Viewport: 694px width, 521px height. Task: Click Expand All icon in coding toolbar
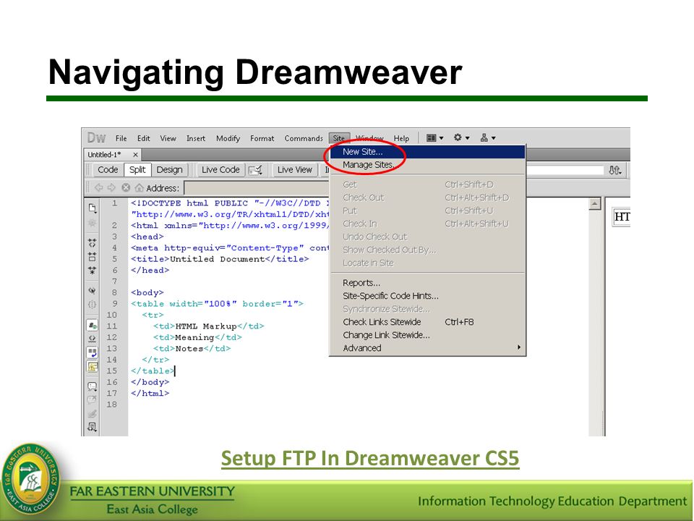(92, 270)
